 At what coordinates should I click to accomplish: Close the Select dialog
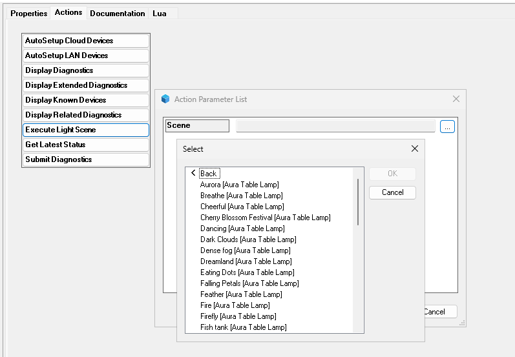(415, 149)
